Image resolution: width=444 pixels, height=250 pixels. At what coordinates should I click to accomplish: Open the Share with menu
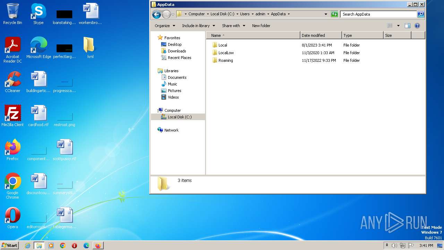click(x=233, y=26)
